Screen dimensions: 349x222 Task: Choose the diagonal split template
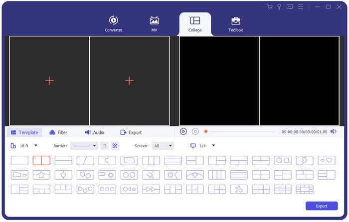[85, 160]
